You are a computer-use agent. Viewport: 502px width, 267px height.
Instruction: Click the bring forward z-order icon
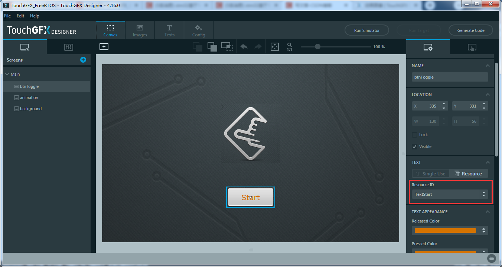(212, 47)
